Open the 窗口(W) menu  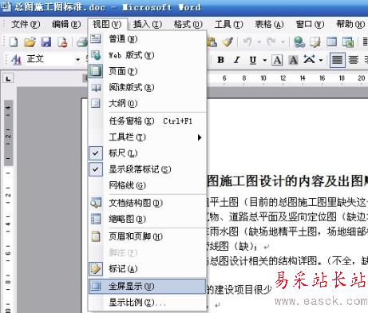coord(310,25)
